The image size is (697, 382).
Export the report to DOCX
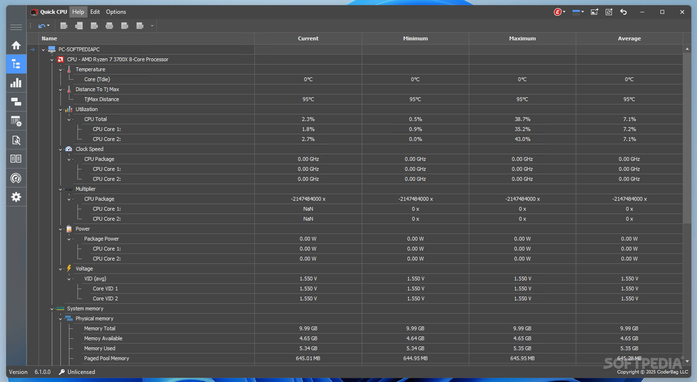click(109, 26)
